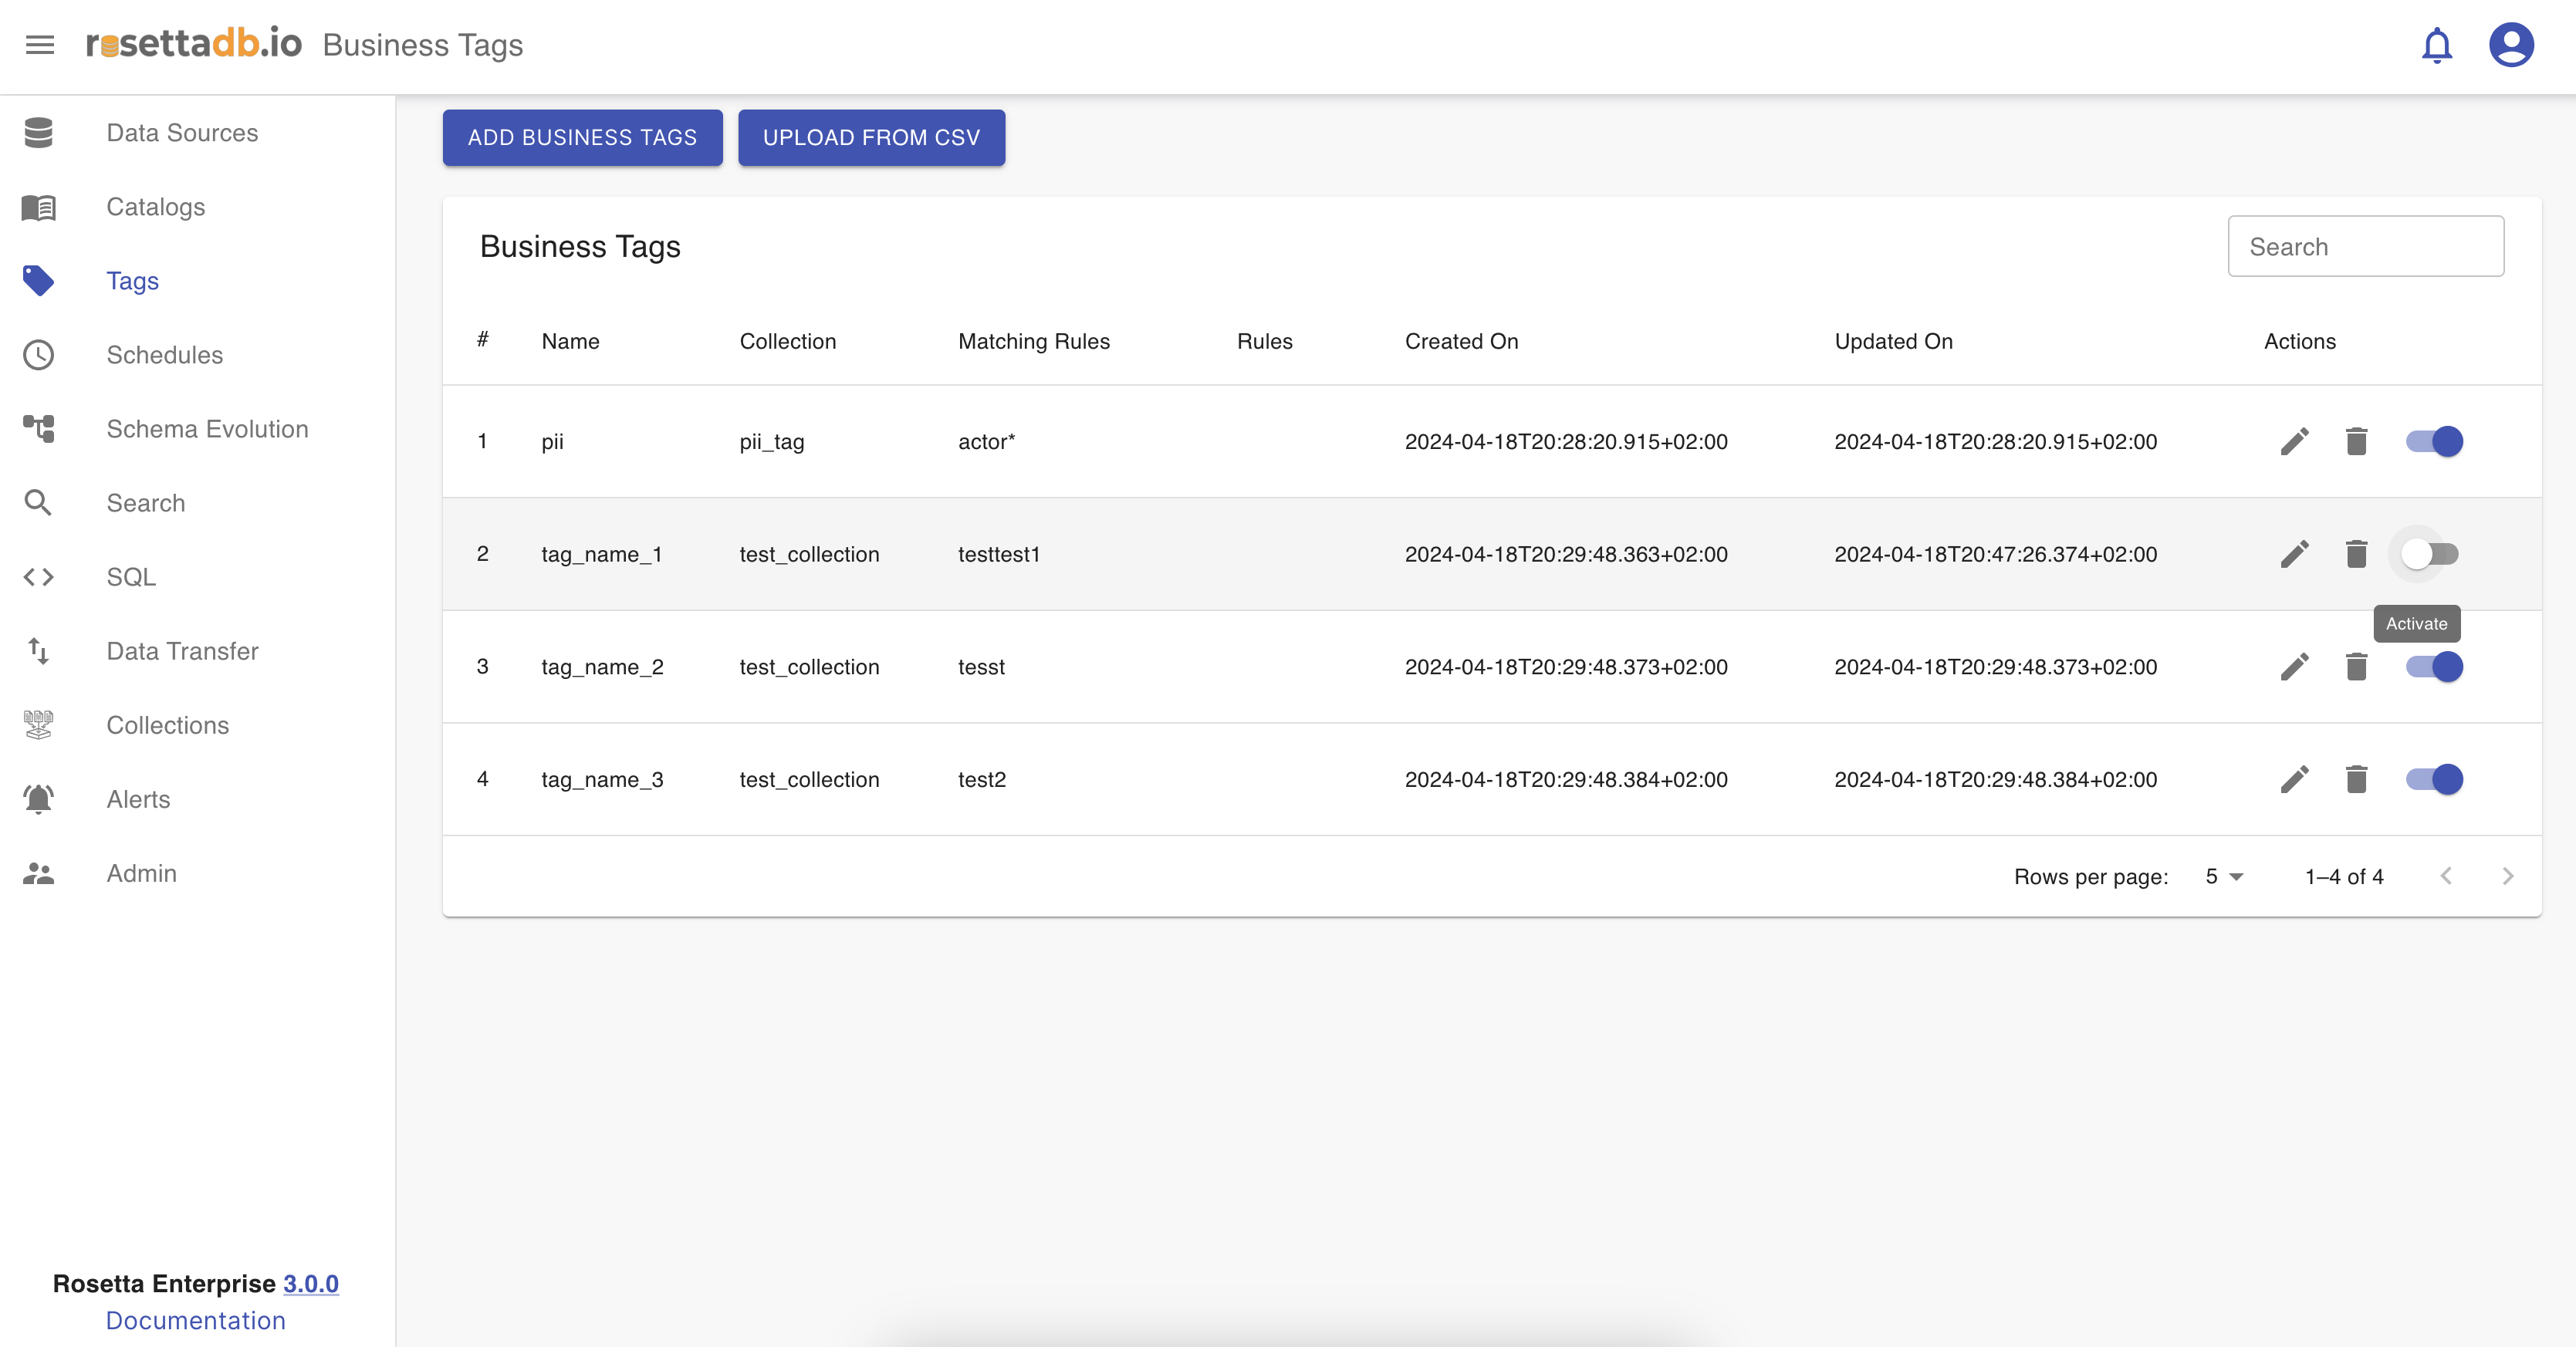This screenshot has height=1347, width=2576.
Task: Delete tag_name_2 using trash icon
Action: (2356, 667)
